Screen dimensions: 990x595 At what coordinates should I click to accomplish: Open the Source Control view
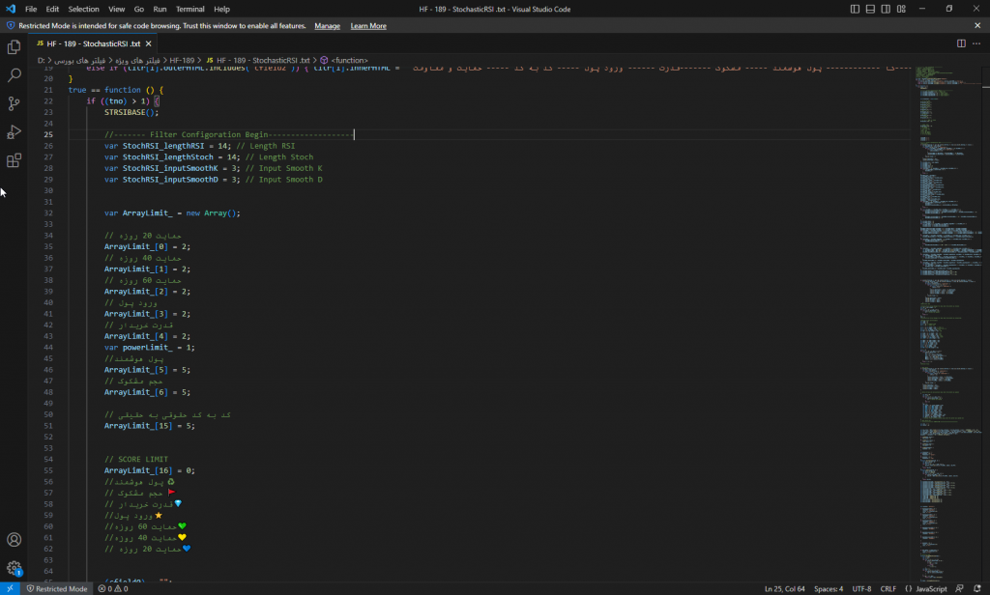pos(14,103)
